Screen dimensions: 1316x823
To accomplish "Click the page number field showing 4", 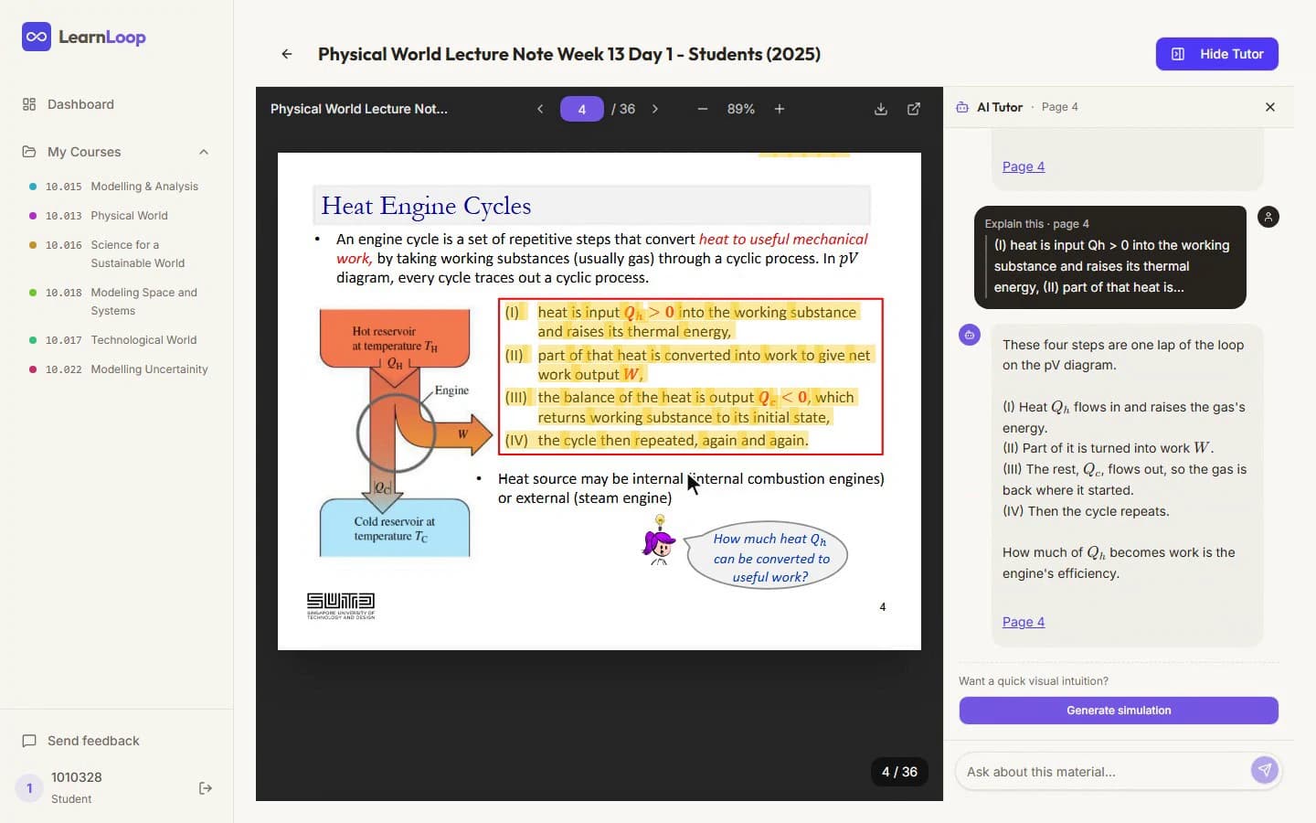I will coord(581,109).
